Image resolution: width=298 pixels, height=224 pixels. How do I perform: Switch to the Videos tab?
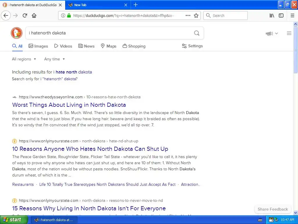(x=63, y=46)
